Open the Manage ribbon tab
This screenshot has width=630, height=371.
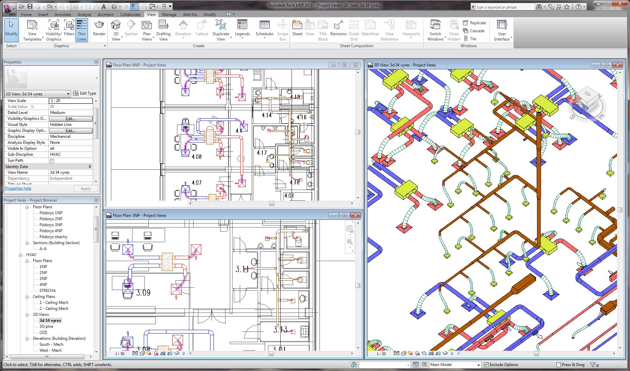click(169, 15)
